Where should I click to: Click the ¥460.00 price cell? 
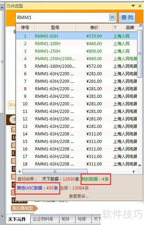click(x=94, y=44)
